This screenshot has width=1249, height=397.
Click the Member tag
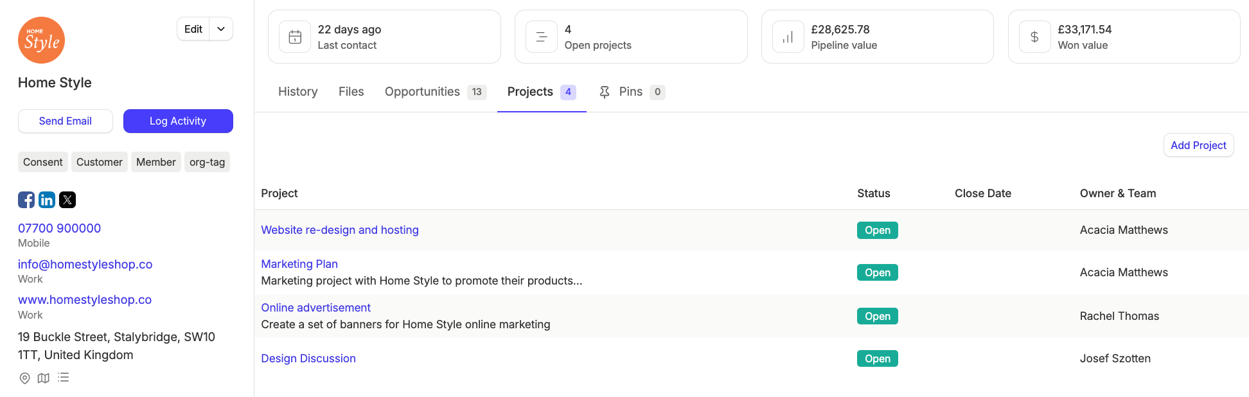[156, 162]
